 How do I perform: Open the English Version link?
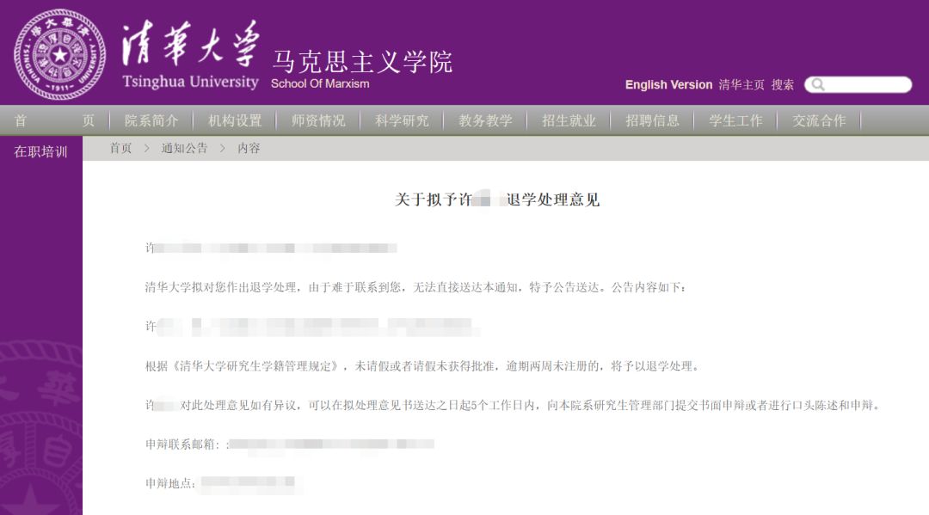point(668,84)
